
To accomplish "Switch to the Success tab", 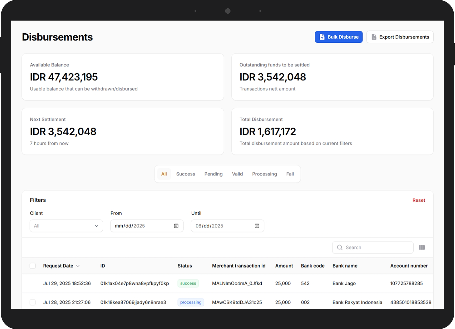I will pos(186,174).
